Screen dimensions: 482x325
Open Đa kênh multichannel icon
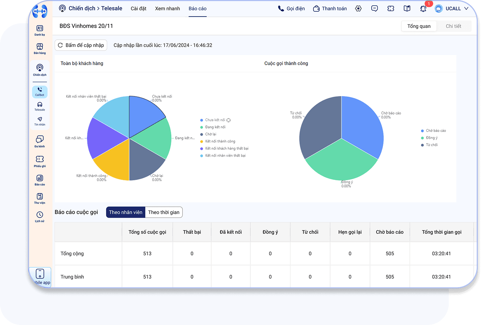pyautogui.click(x=40, y=141)
